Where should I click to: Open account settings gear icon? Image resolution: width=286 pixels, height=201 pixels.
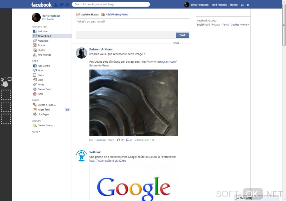[x=248, y=5]
